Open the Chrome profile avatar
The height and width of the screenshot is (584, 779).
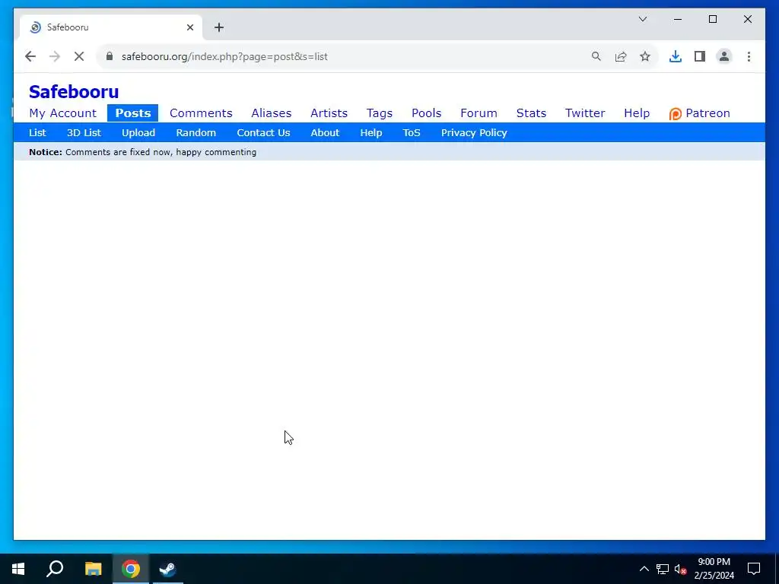click(724, 56)
